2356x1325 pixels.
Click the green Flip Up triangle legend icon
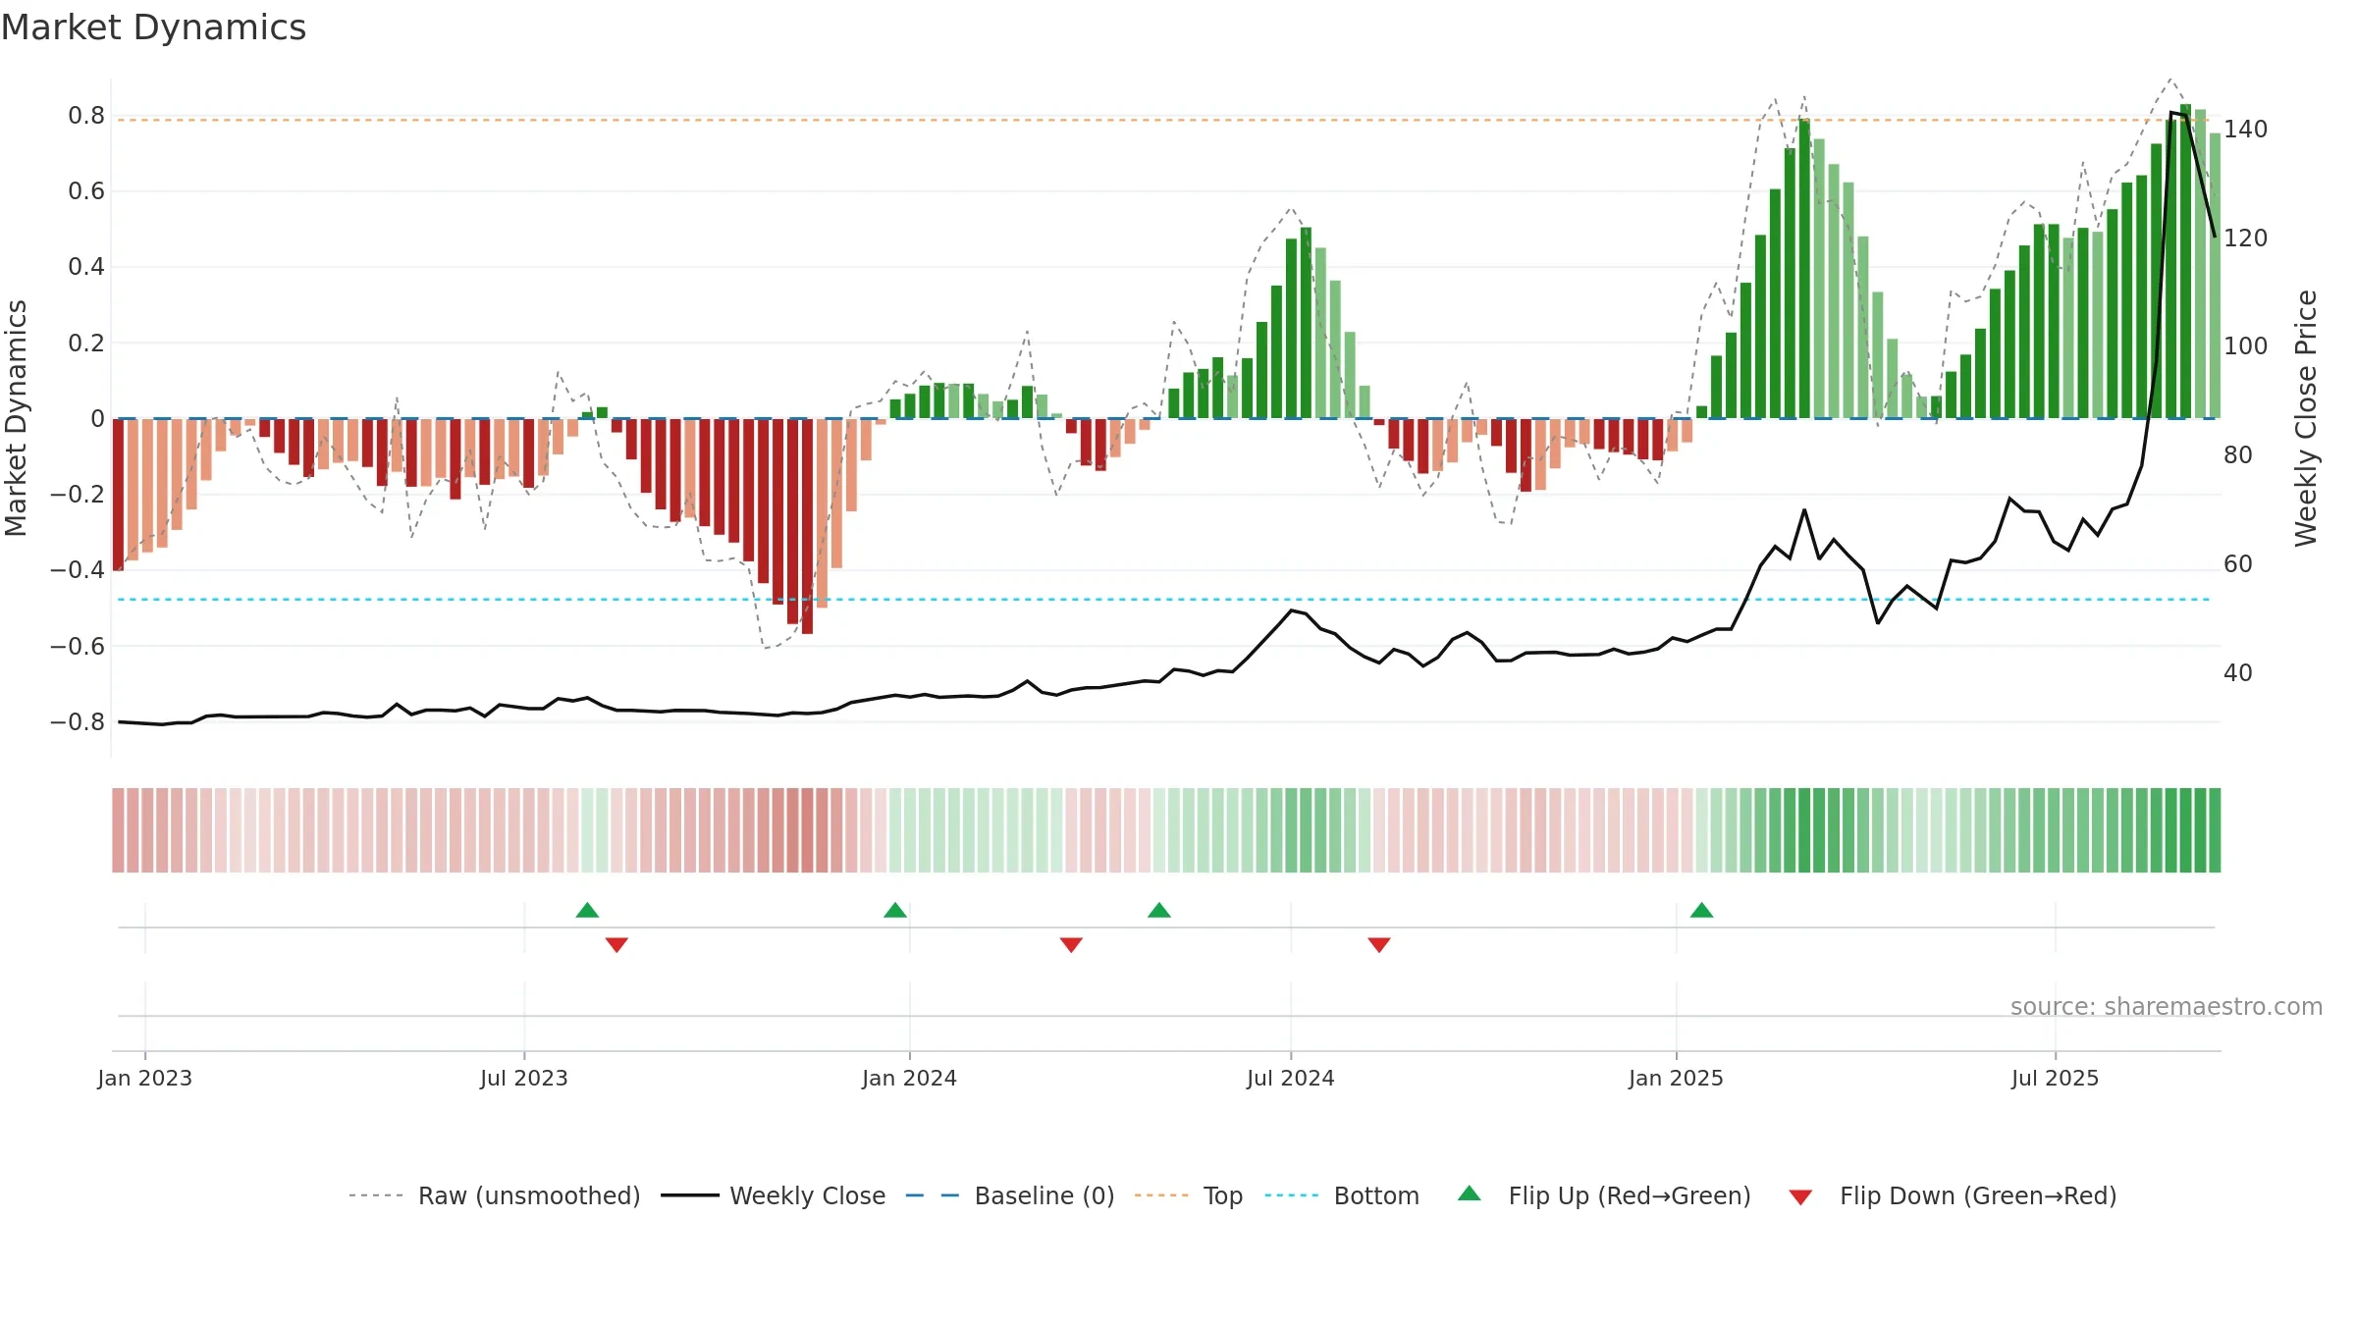click(1470, 1193)
